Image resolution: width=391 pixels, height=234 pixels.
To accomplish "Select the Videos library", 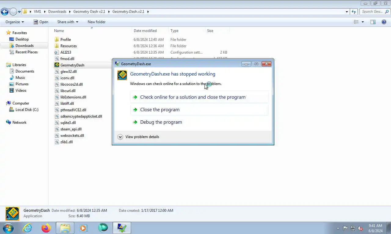I will point(21,90).
